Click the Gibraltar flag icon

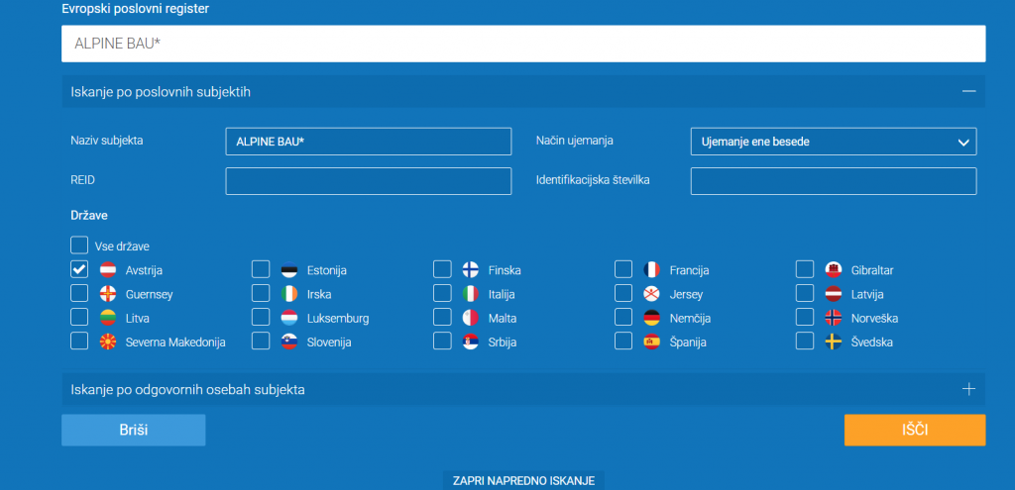pos(834,269)
